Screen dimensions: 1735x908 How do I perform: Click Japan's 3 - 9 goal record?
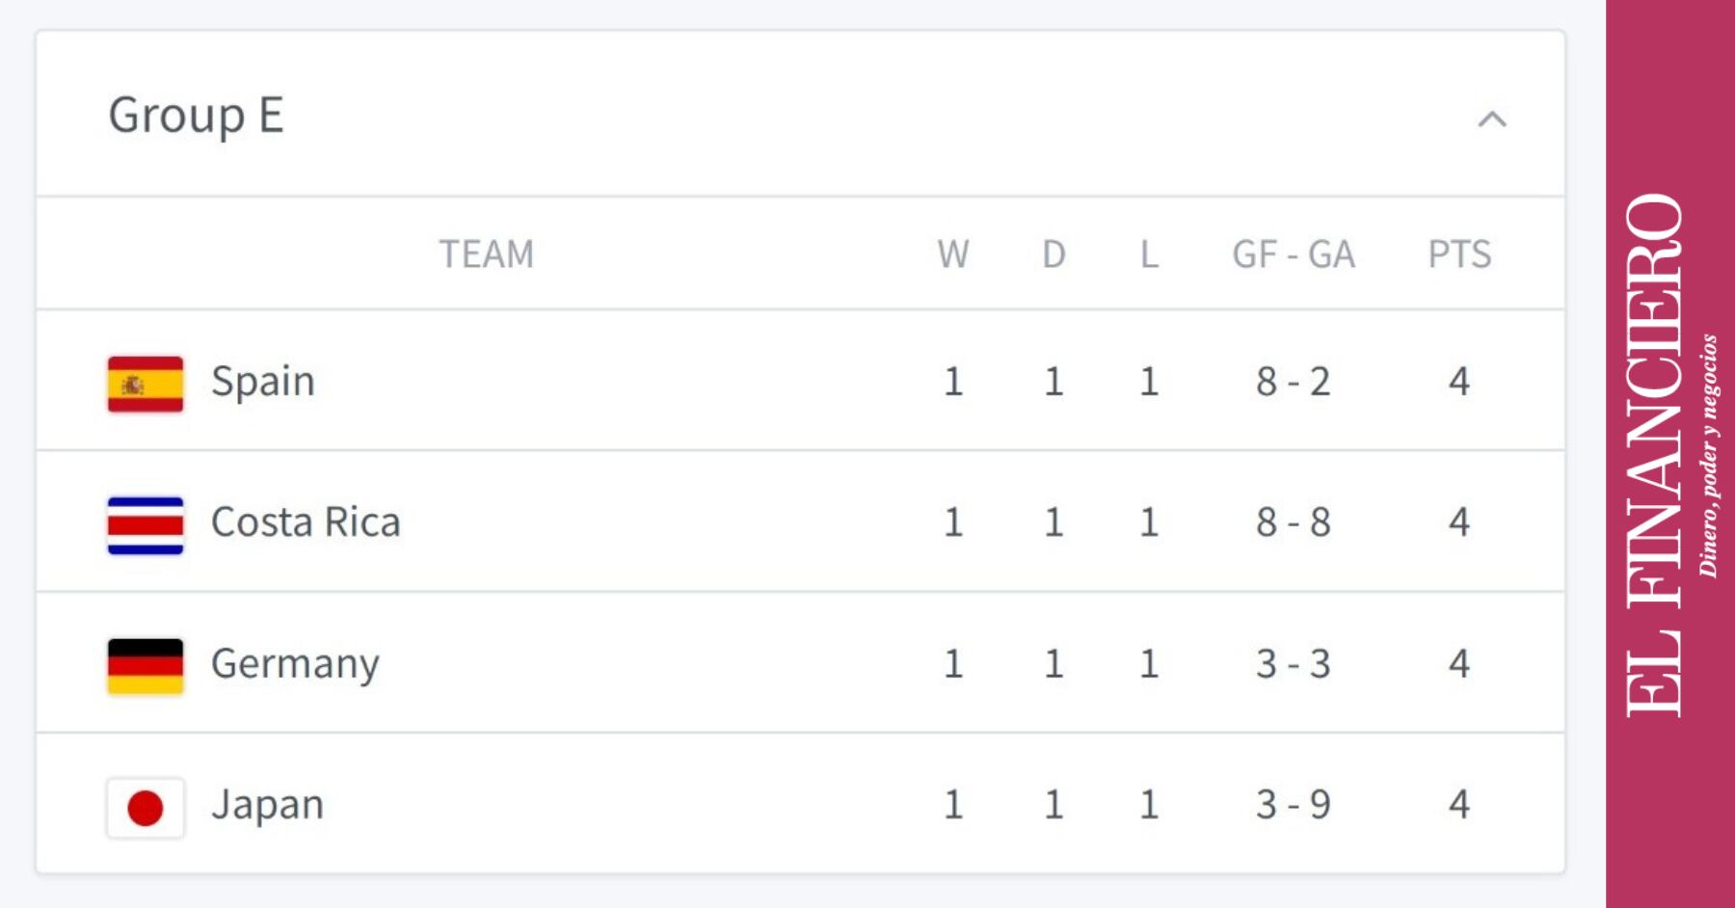coord(1294,805)
